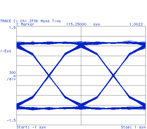The image size is (147, 129).
Task: Click the sym unit label beside the marker value
Action: [96, 25]
